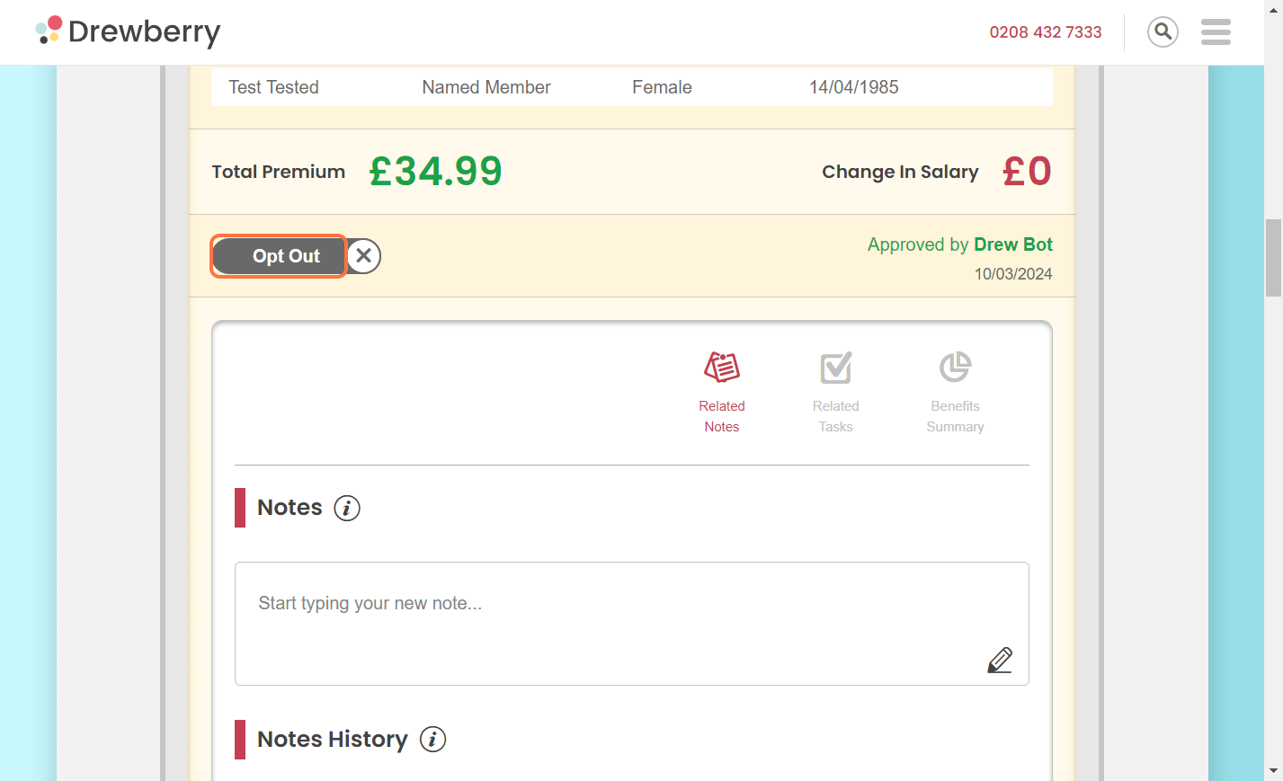1283x781 pixels.
Task: Click the page scrollbar thumb
Action: [1273, 257]
